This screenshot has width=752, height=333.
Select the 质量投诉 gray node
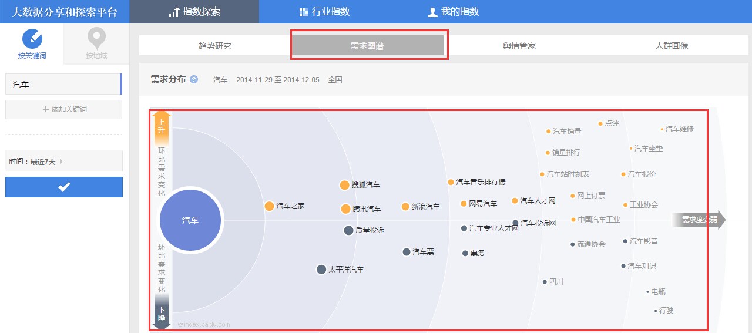[x=348, y=230]
